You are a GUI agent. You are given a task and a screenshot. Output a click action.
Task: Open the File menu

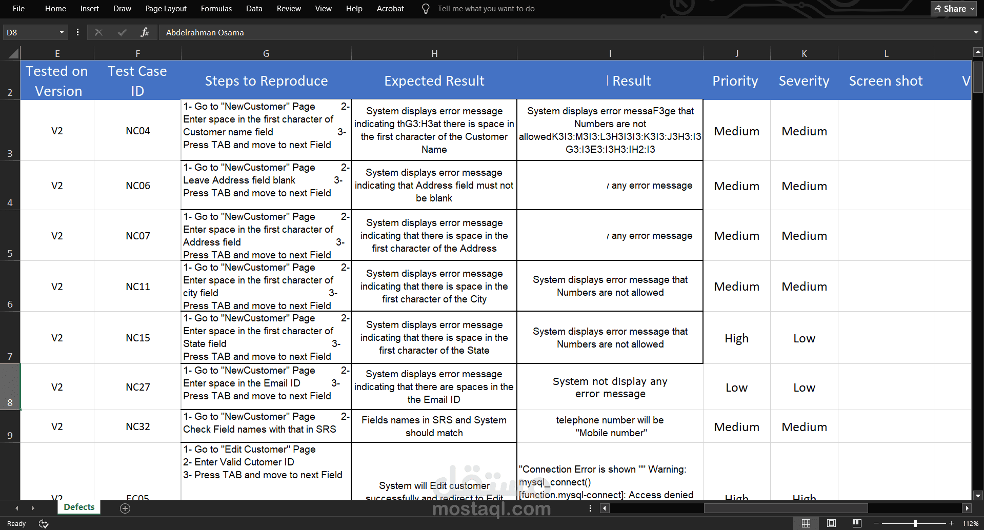pos(18,9)
